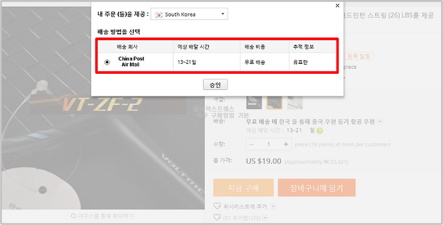Click the 유효한 tracking info cell

pos(313,62)
